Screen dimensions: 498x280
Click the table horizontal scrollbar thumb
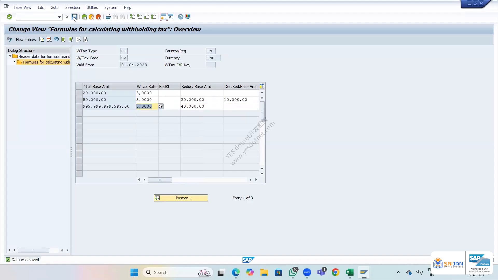point(160,180)
